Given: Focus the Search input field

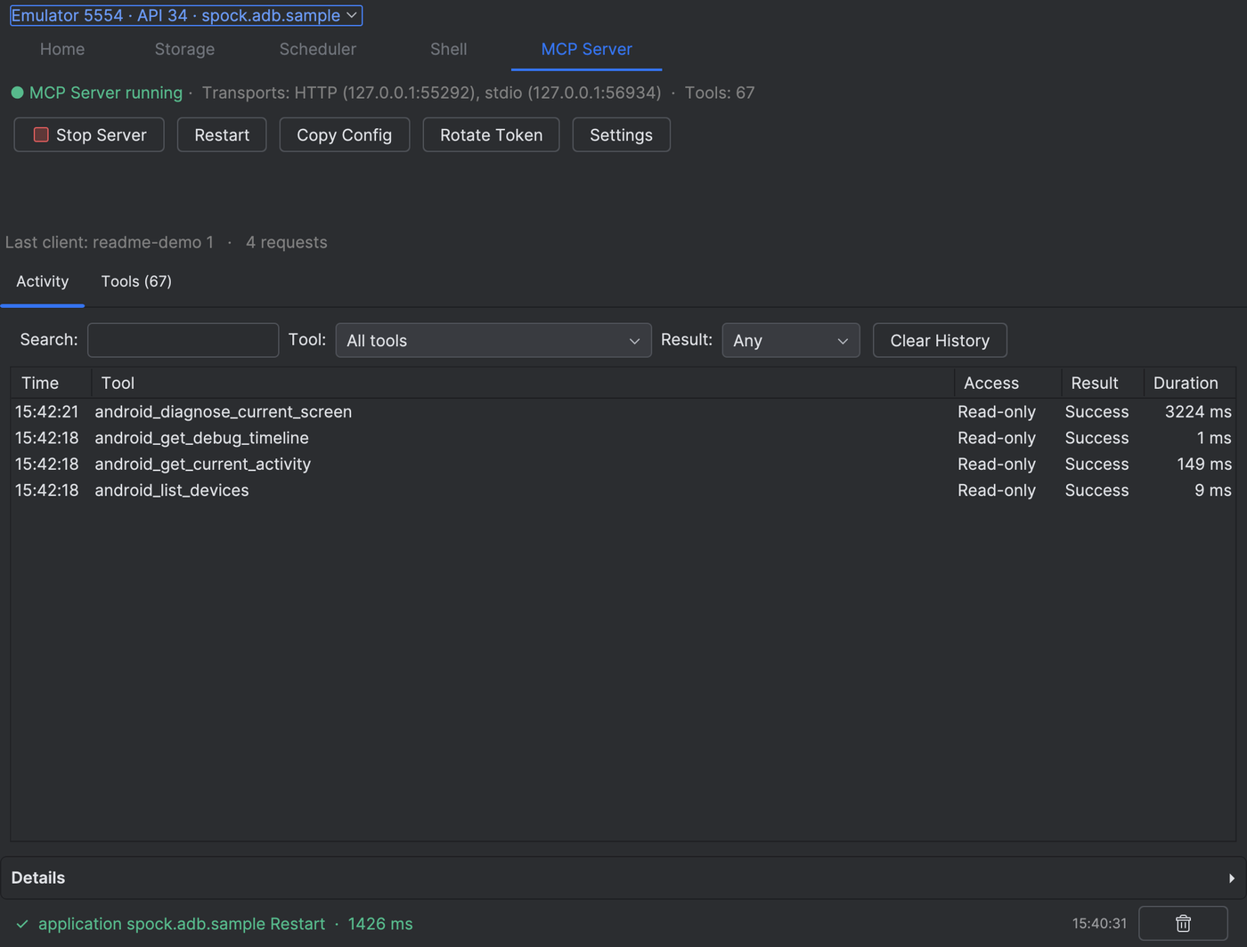Looking at the screenshot, I should point(183,340).
